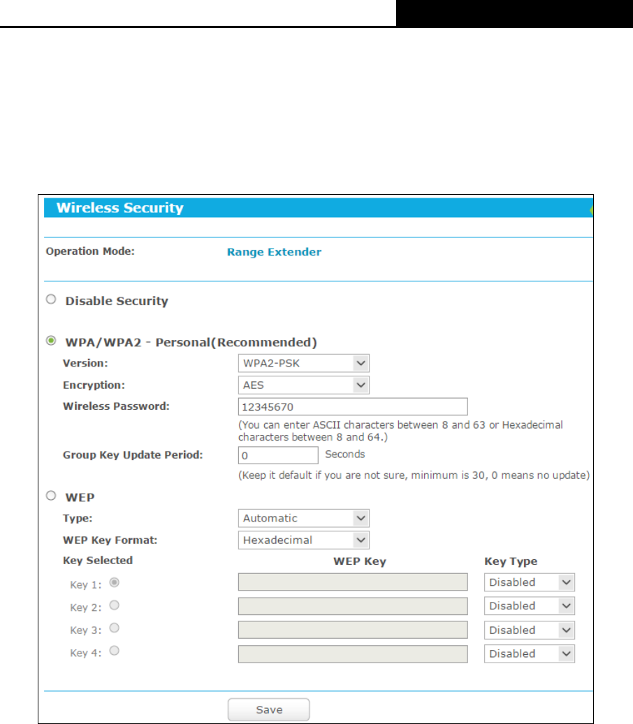633x724 pixels.
Task: Click the WEP Key field for Key 1
Action: 353,582
